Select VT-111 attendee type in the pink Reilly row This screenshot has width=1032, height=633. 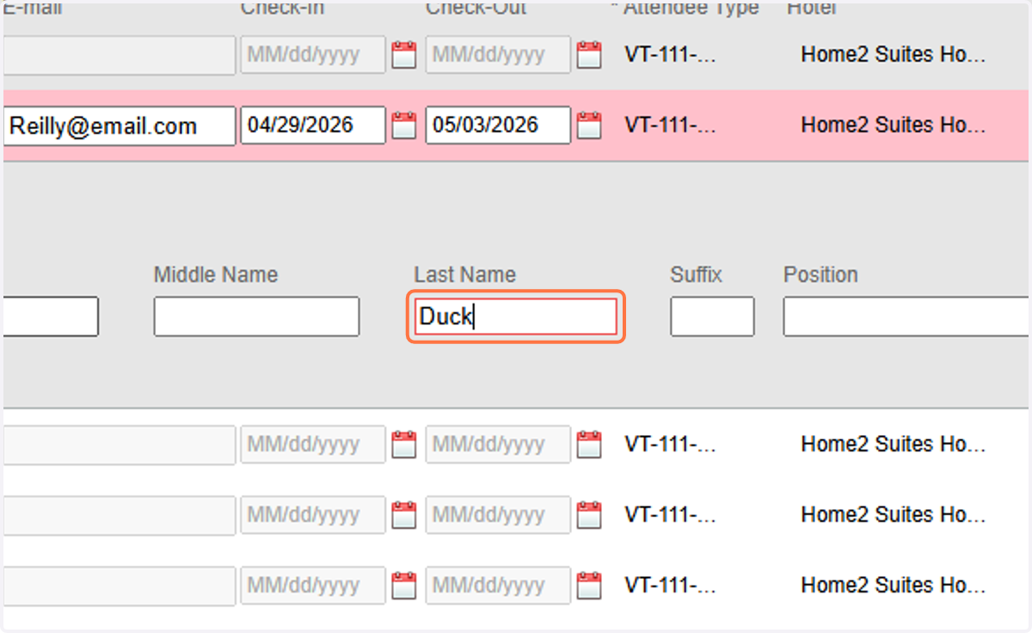coord(670,126)
